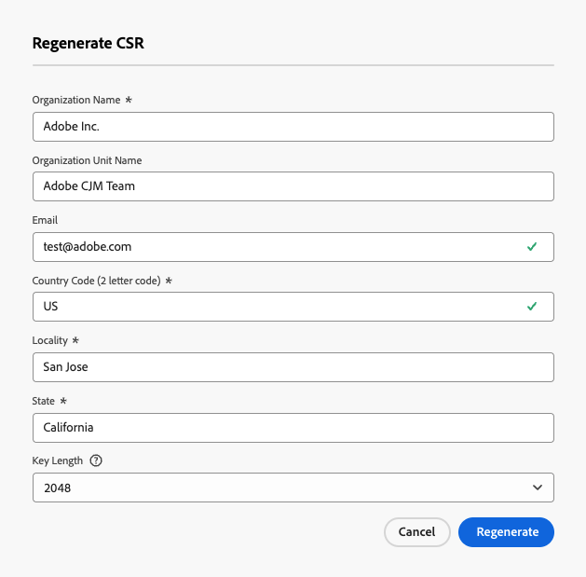Click the State input containing California
Screen dimensions: 586x577
293,428
